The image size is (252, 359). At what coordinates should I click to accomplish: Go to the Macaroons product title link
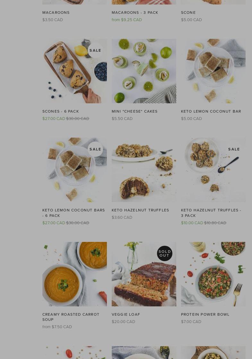56,13
